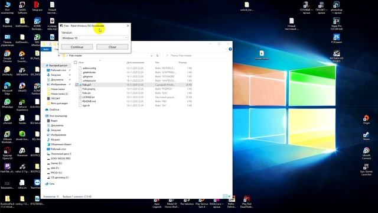Image resolution: width=378 pixels, height=213 pixels.
Task: Open SONY VEGAS PRO drive in sidebar
Action: point(60,159)
